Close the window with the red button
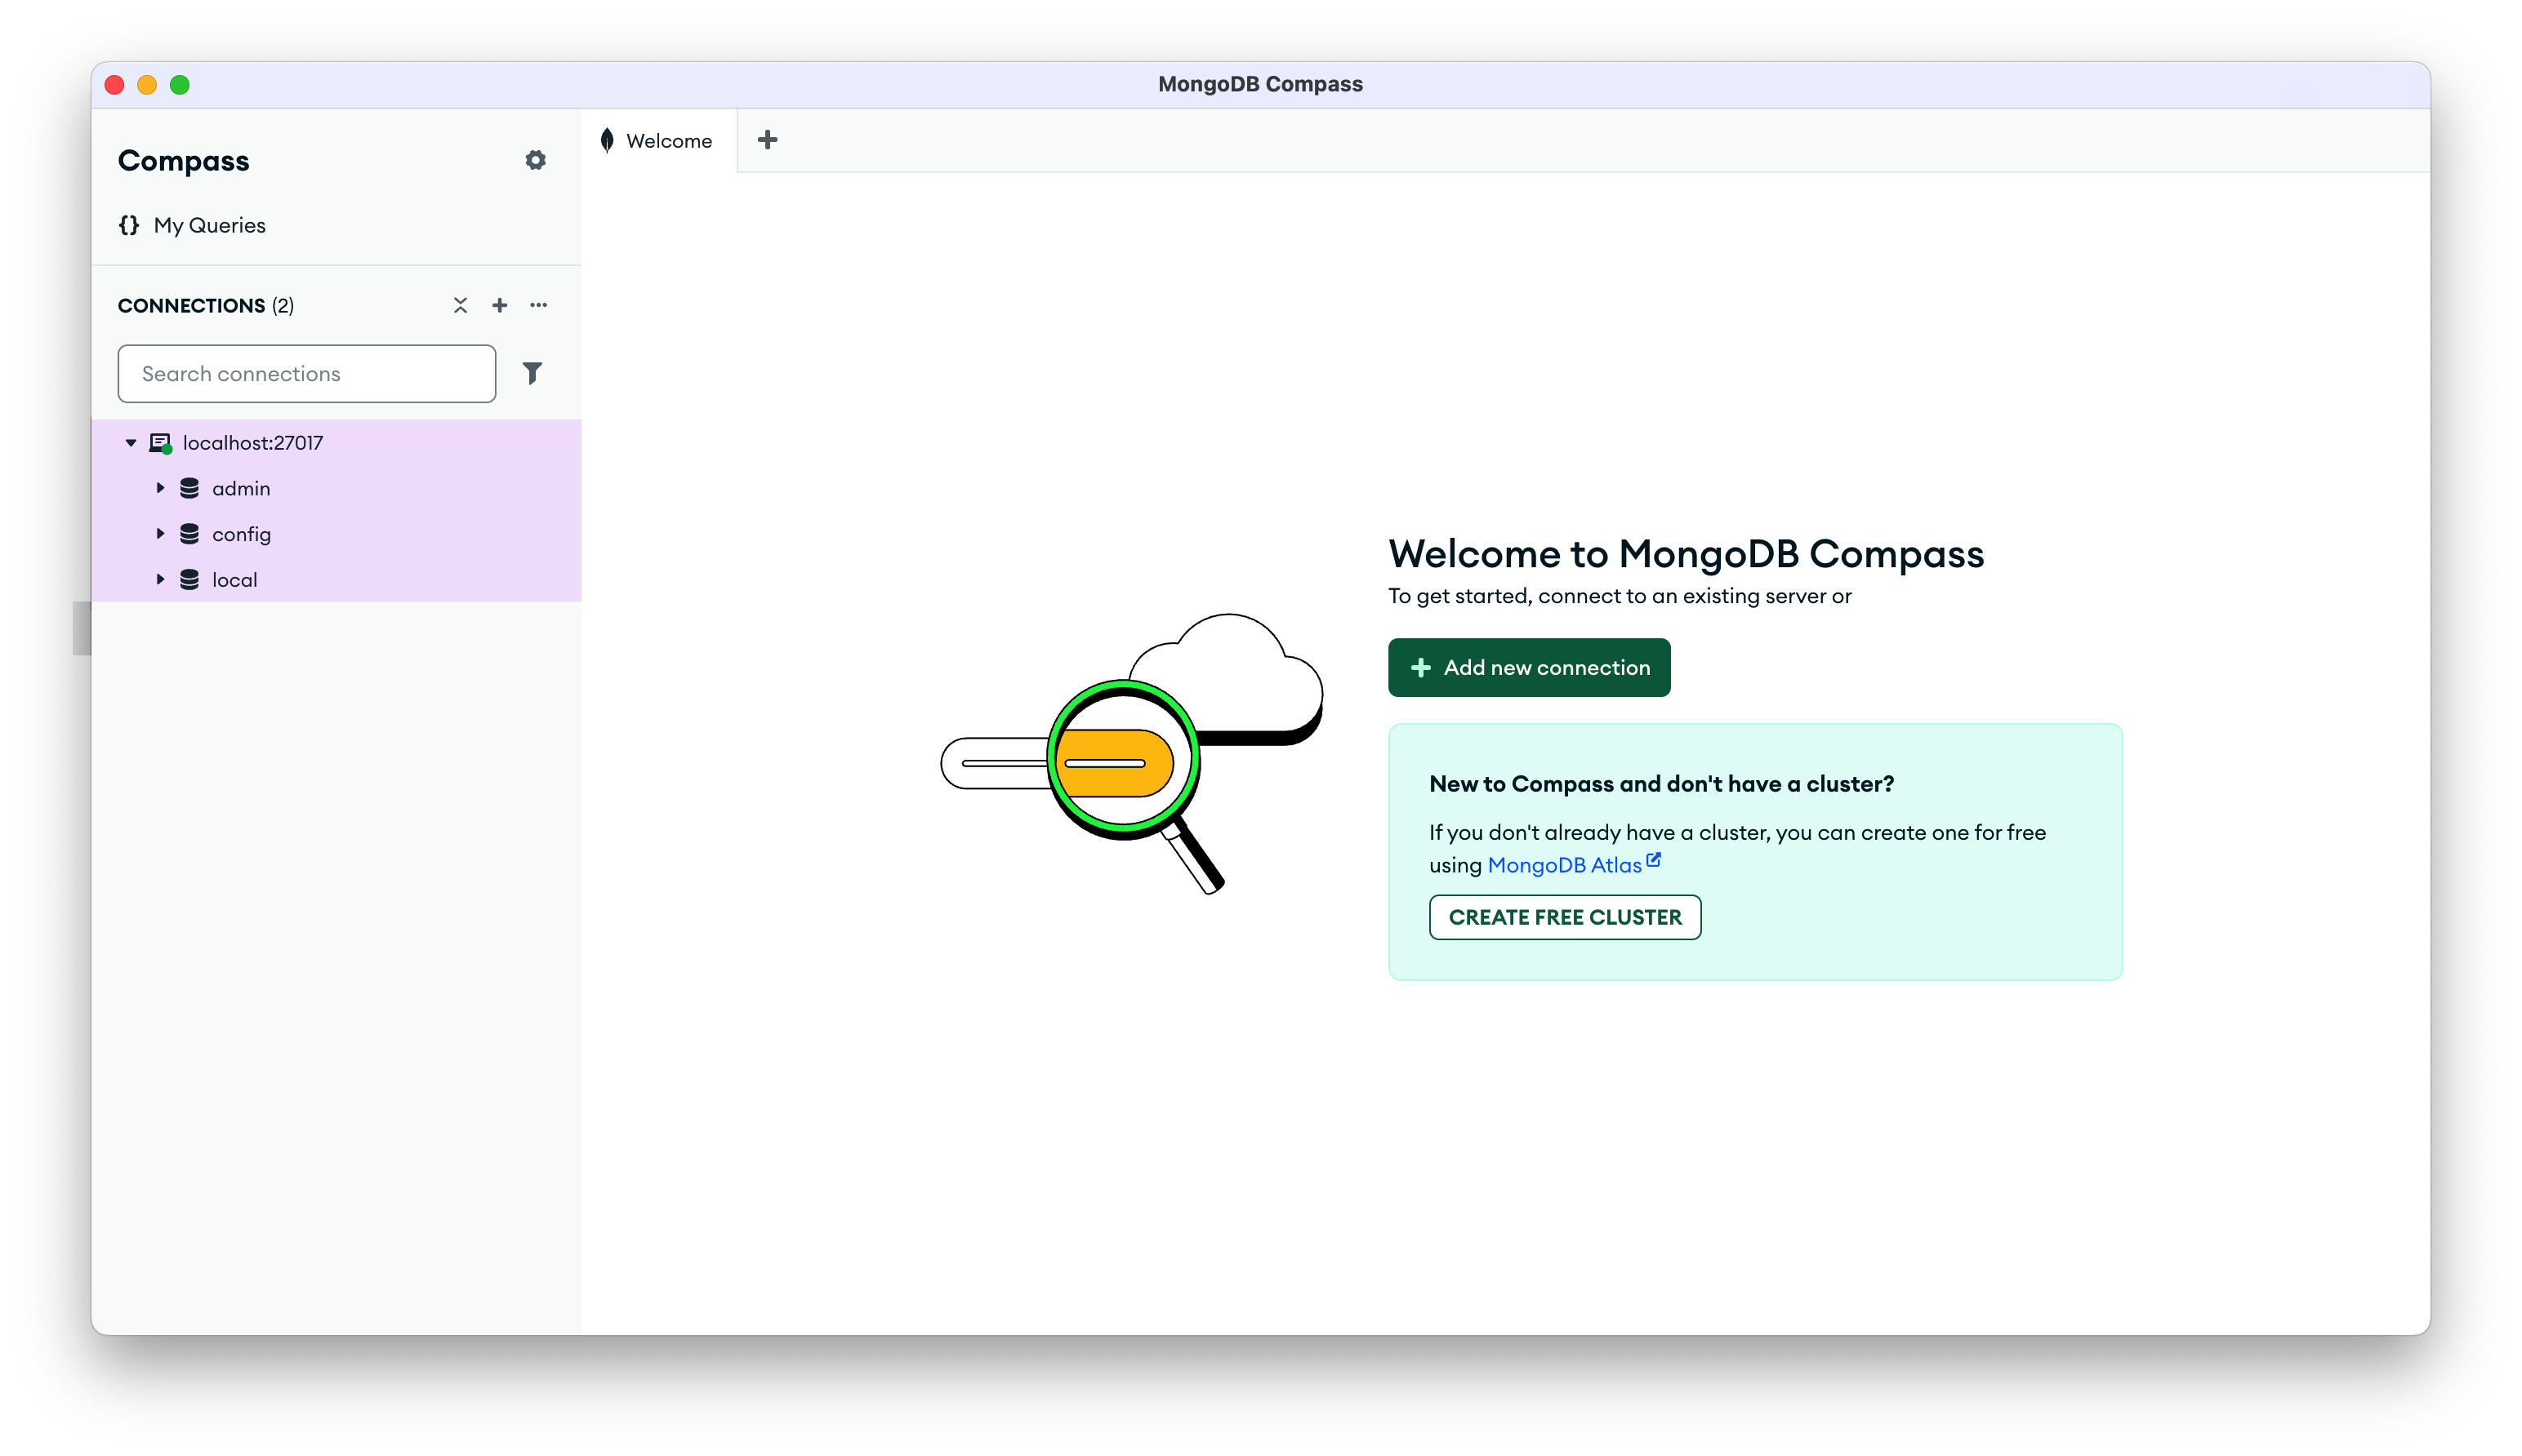The height and width of the screenshot is (1456, 2522). point(114,85)
